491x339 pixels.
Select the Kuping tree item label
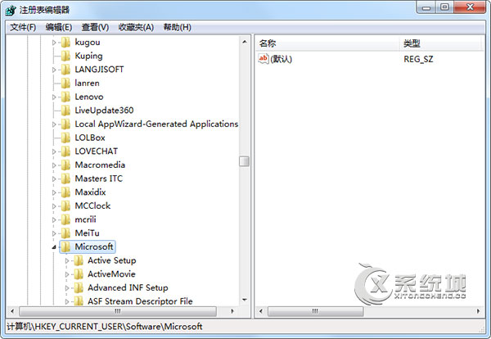coord(88,56)
